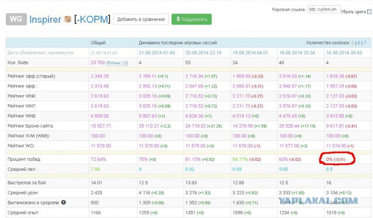
Task: Click overall win rate 72.64%
Action: click(98, 159)
